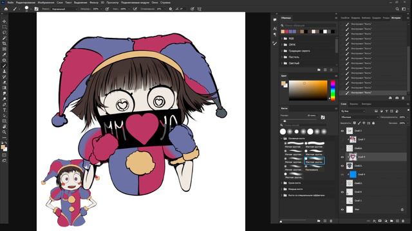Image resolution: width=412 pixels, height=231 pixels.
Task: Select the Eyedropper tool
Action: [5, 55]
